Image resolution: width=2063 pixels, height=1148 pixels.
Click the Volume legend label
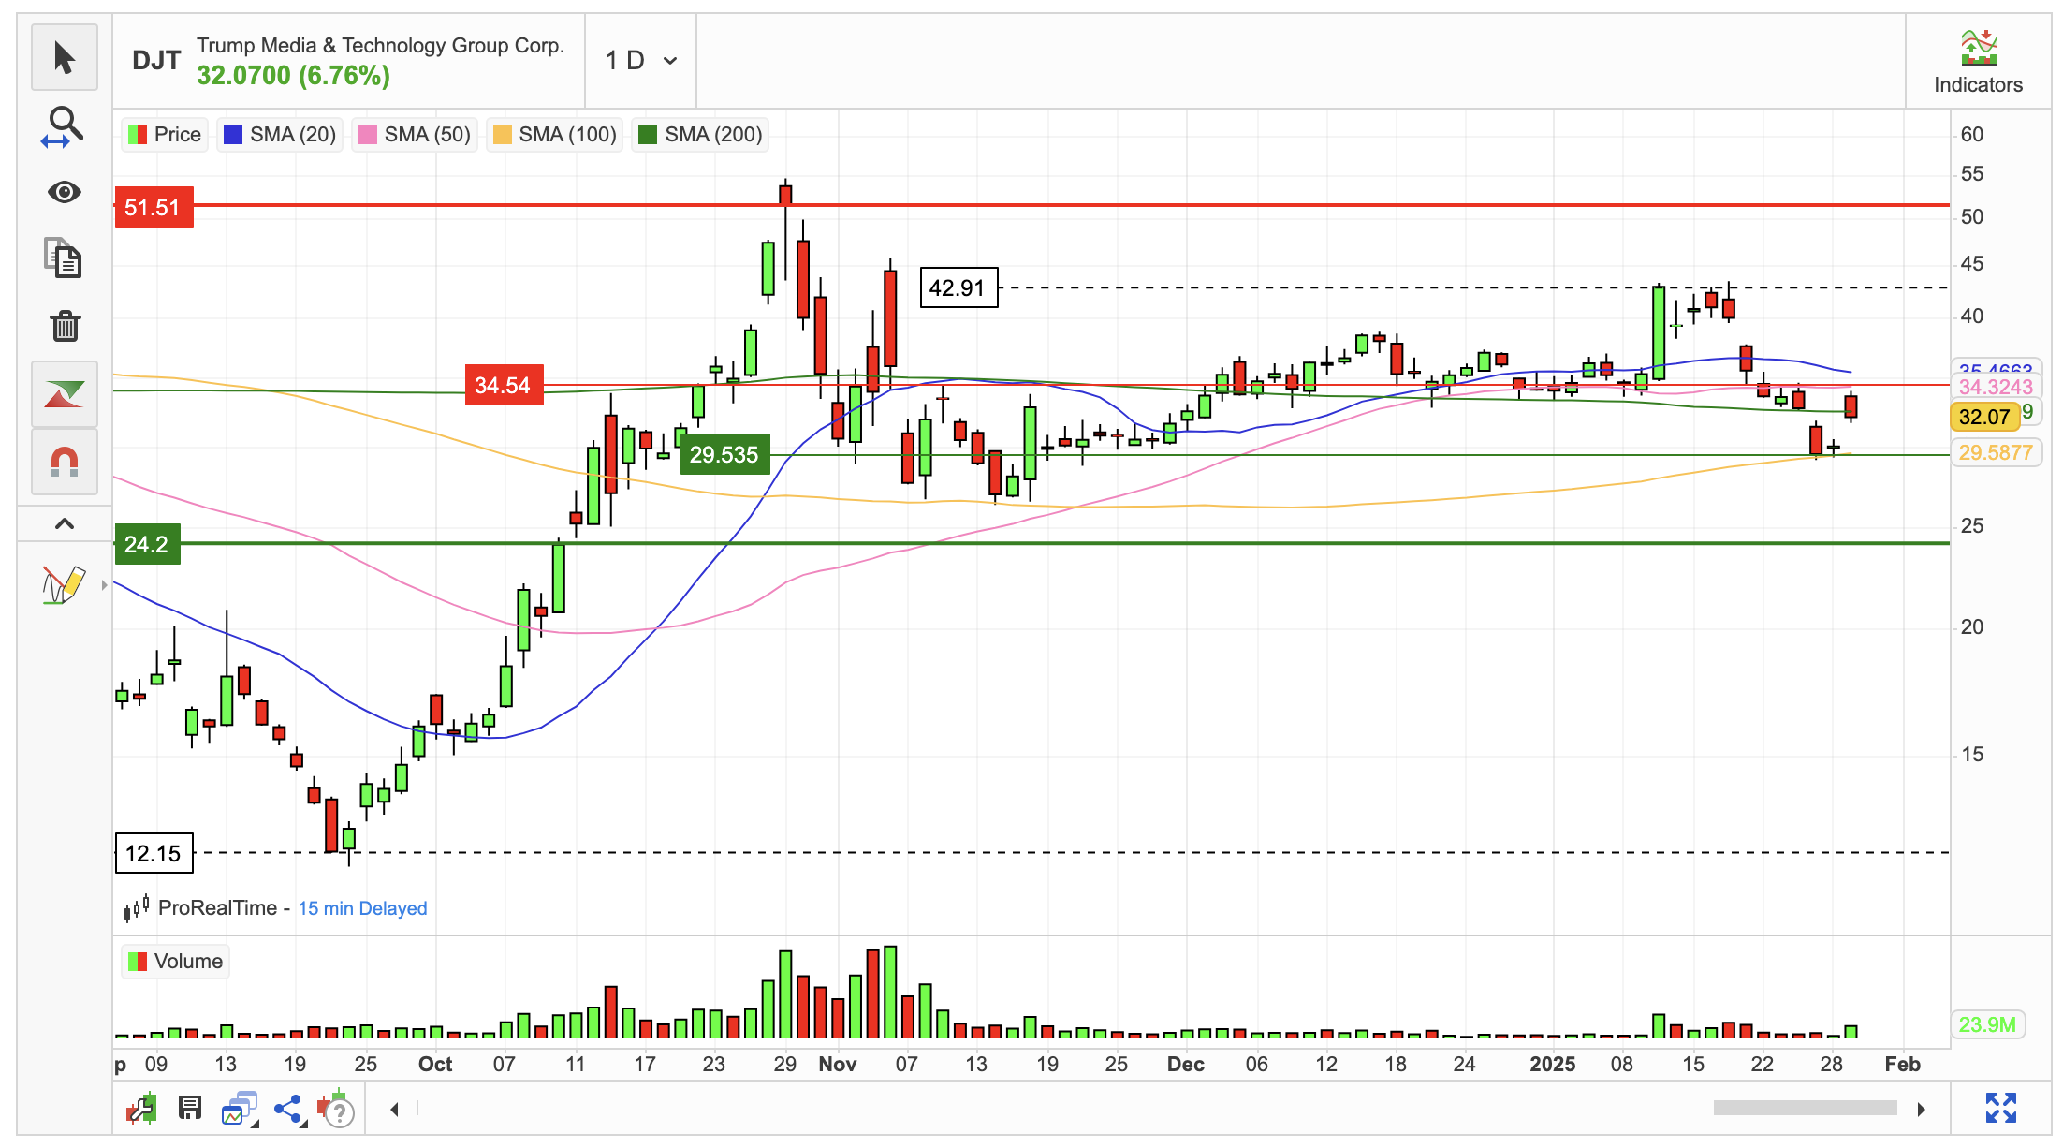[x=175, y=962]
